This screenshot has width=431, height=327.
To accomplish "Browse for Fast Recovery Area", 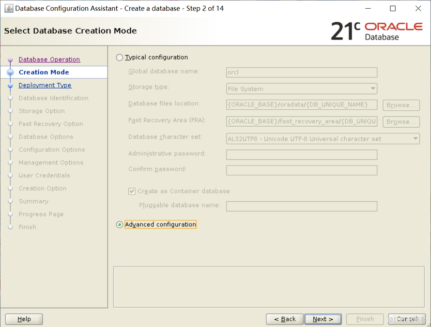I will click(401, 122).
